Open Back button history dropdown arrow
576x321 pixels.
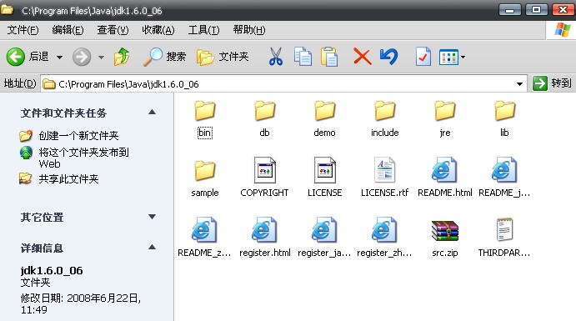point(59,58)
